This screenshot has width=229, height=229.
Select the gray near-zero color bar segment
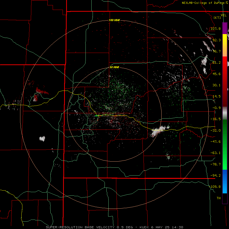[x=225, y=113]
